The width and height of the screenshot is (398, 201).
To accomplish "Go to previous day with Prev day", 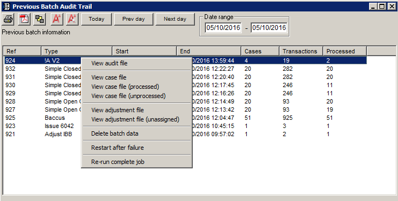I will pos(134,19).
